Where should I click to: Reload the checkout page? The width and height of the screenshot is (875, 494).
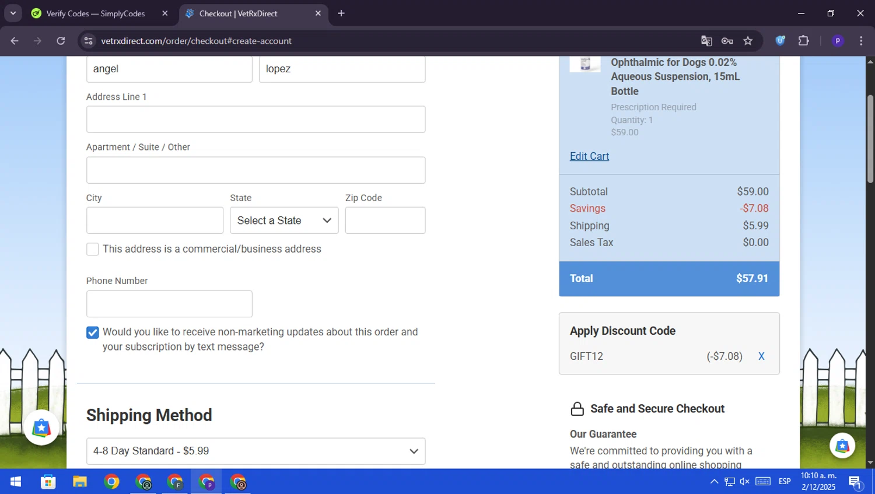(x=61, y=41)
